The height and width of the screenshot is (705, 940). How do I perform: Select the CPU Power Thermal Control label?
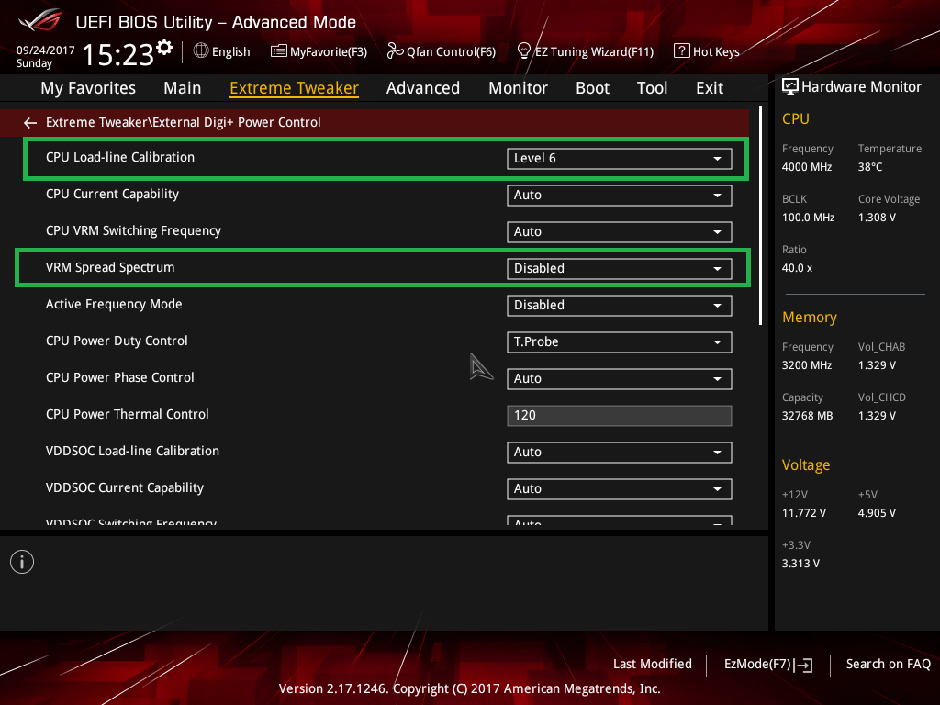point(127,414)
